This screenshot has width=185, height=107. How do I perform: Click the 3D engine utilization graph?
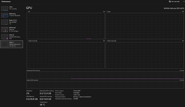coord(66,26)
